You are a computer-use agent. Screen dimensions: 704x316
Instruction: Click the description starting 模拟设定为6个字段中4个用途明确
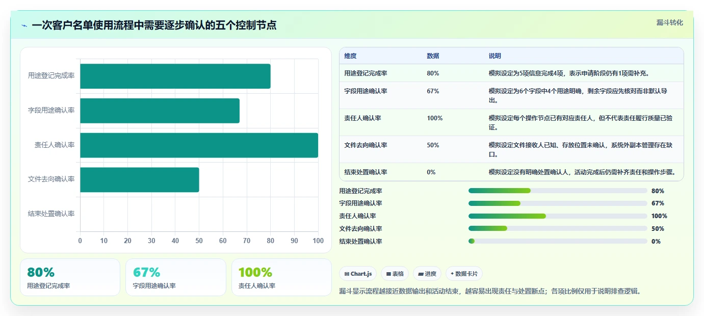578,96
